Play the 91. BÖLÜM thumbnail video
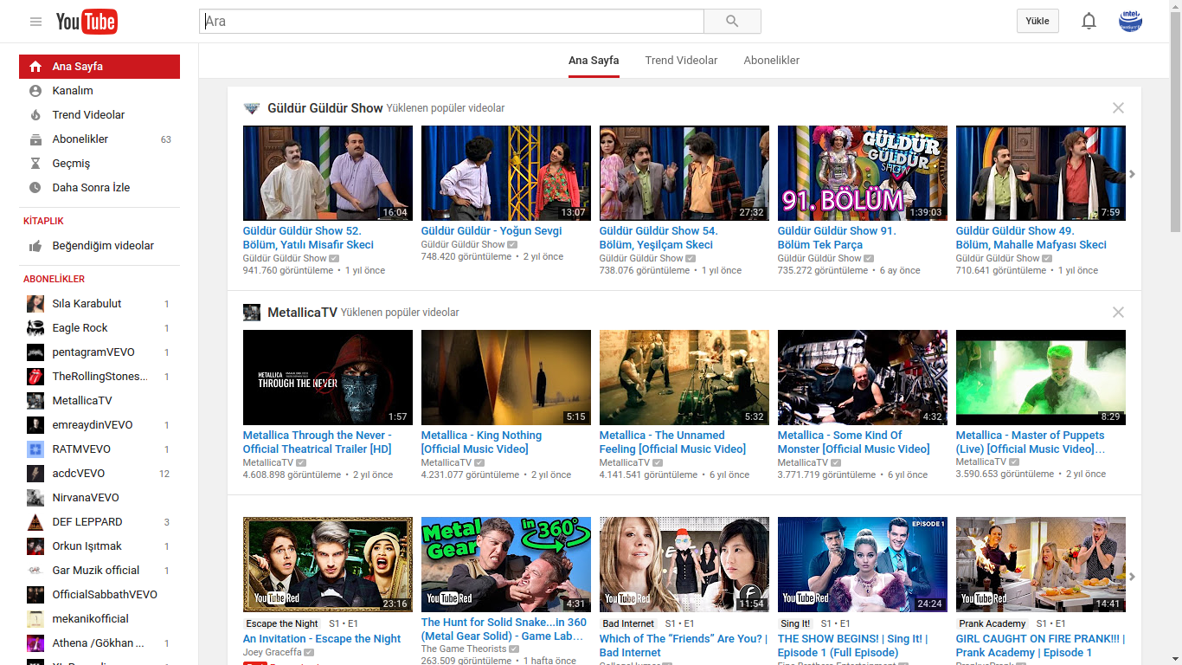Screen dimensions: 1182x665 click(x=863, y=173)
